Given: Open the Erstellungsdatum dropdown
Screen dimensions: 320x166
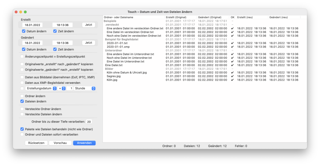Looking at the screenshot, I should (41, 88).
